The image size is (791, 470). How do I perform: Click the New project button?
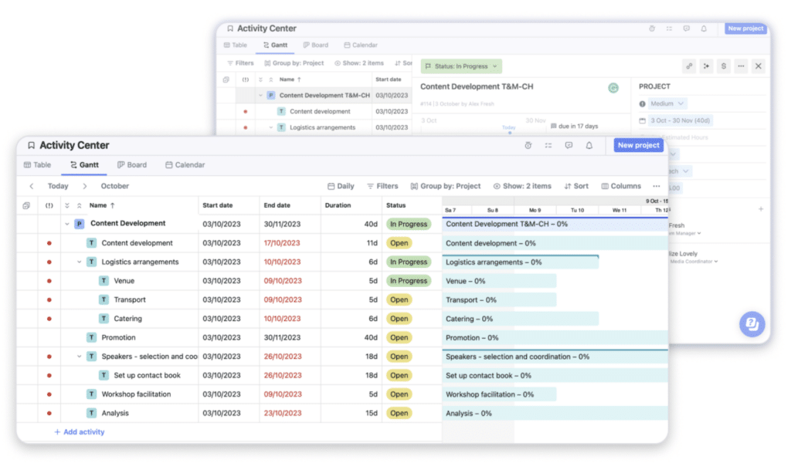pyautogui.click(x=638, y=145)
